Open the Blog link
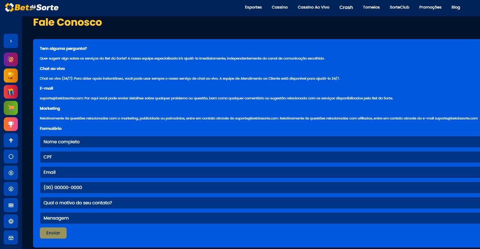480x249 pixels. [456, 7]
